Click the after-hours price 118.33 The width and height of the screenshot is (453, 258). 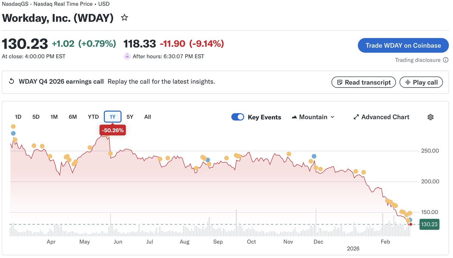(140, 44)
